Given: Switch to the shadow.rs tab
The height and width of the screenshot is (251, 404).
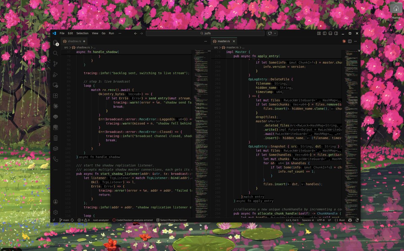Looking at the screenshot, I should 74,41.
